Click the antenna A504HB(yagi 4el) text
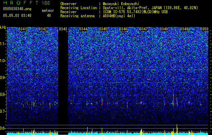 pyautogui.click(x=119, y=16)
